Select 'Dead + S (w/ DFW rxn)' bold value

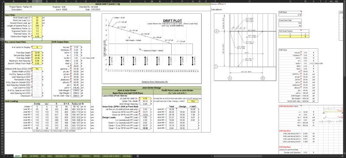[145, 128]
